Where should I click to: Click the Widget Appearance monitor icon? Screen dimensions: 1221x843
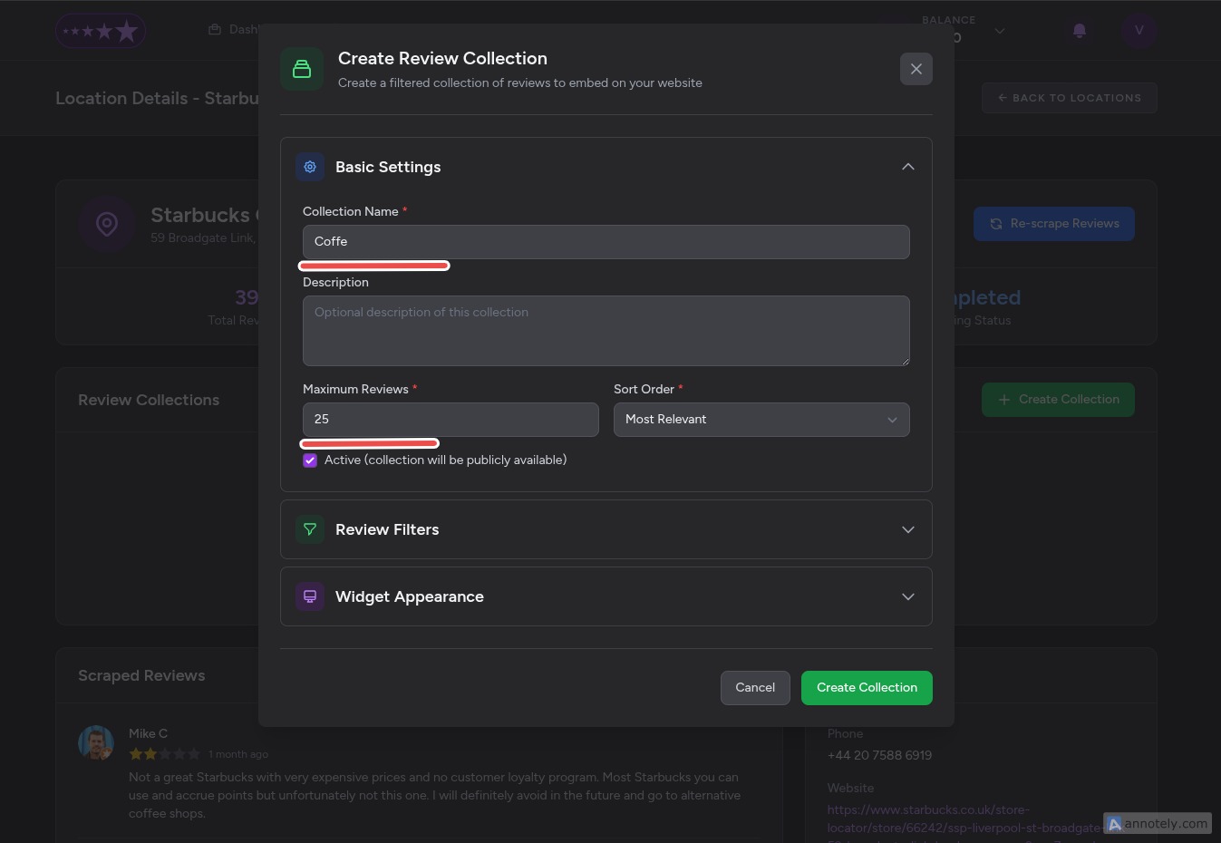point(310,596)
